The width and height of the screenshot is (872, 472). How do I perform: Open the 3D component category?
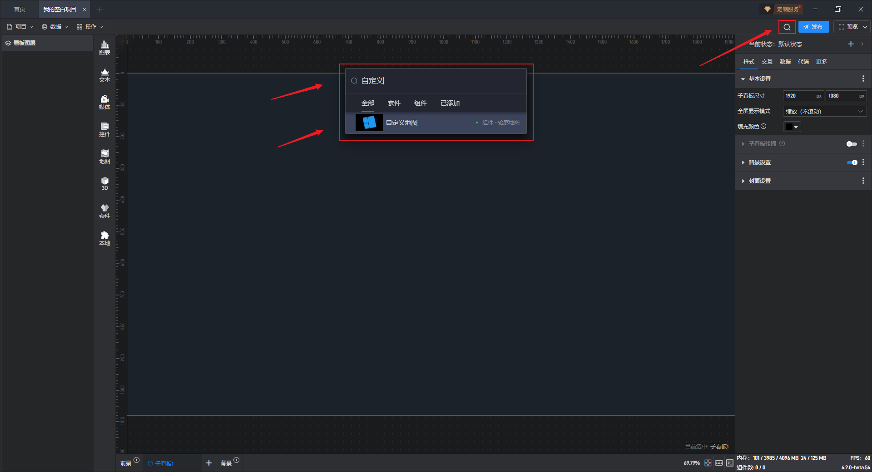point(104,183)
